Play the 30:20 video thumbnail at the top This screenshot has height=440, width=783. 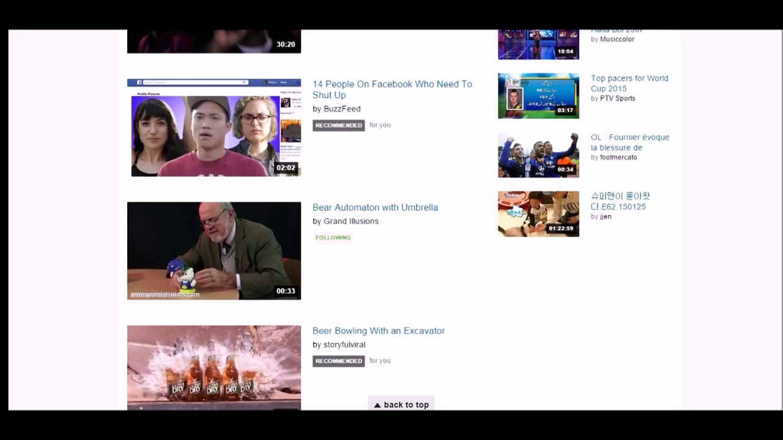214,41
